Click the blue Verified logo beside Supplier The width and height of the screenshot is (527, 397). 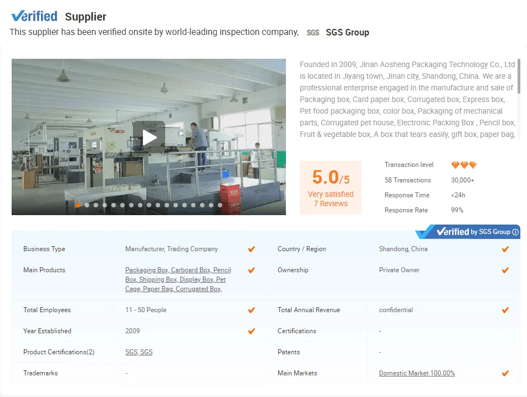pos(34,16)
